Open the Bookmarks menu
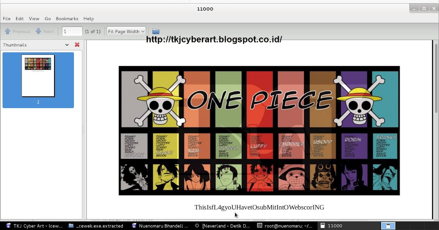 pyautogui.click(x=67, y=19)
